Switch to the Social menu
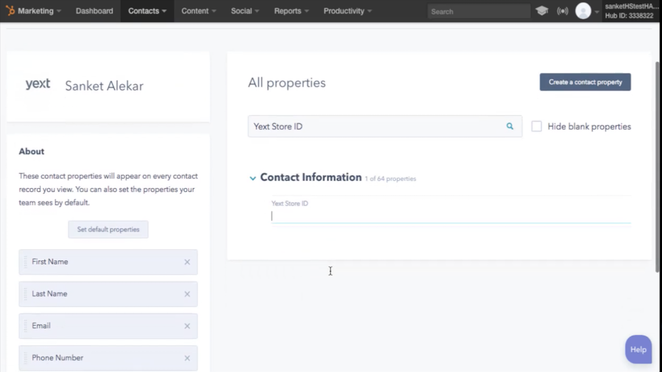This screenshot has height=372, width=662. tap(244, 11)
